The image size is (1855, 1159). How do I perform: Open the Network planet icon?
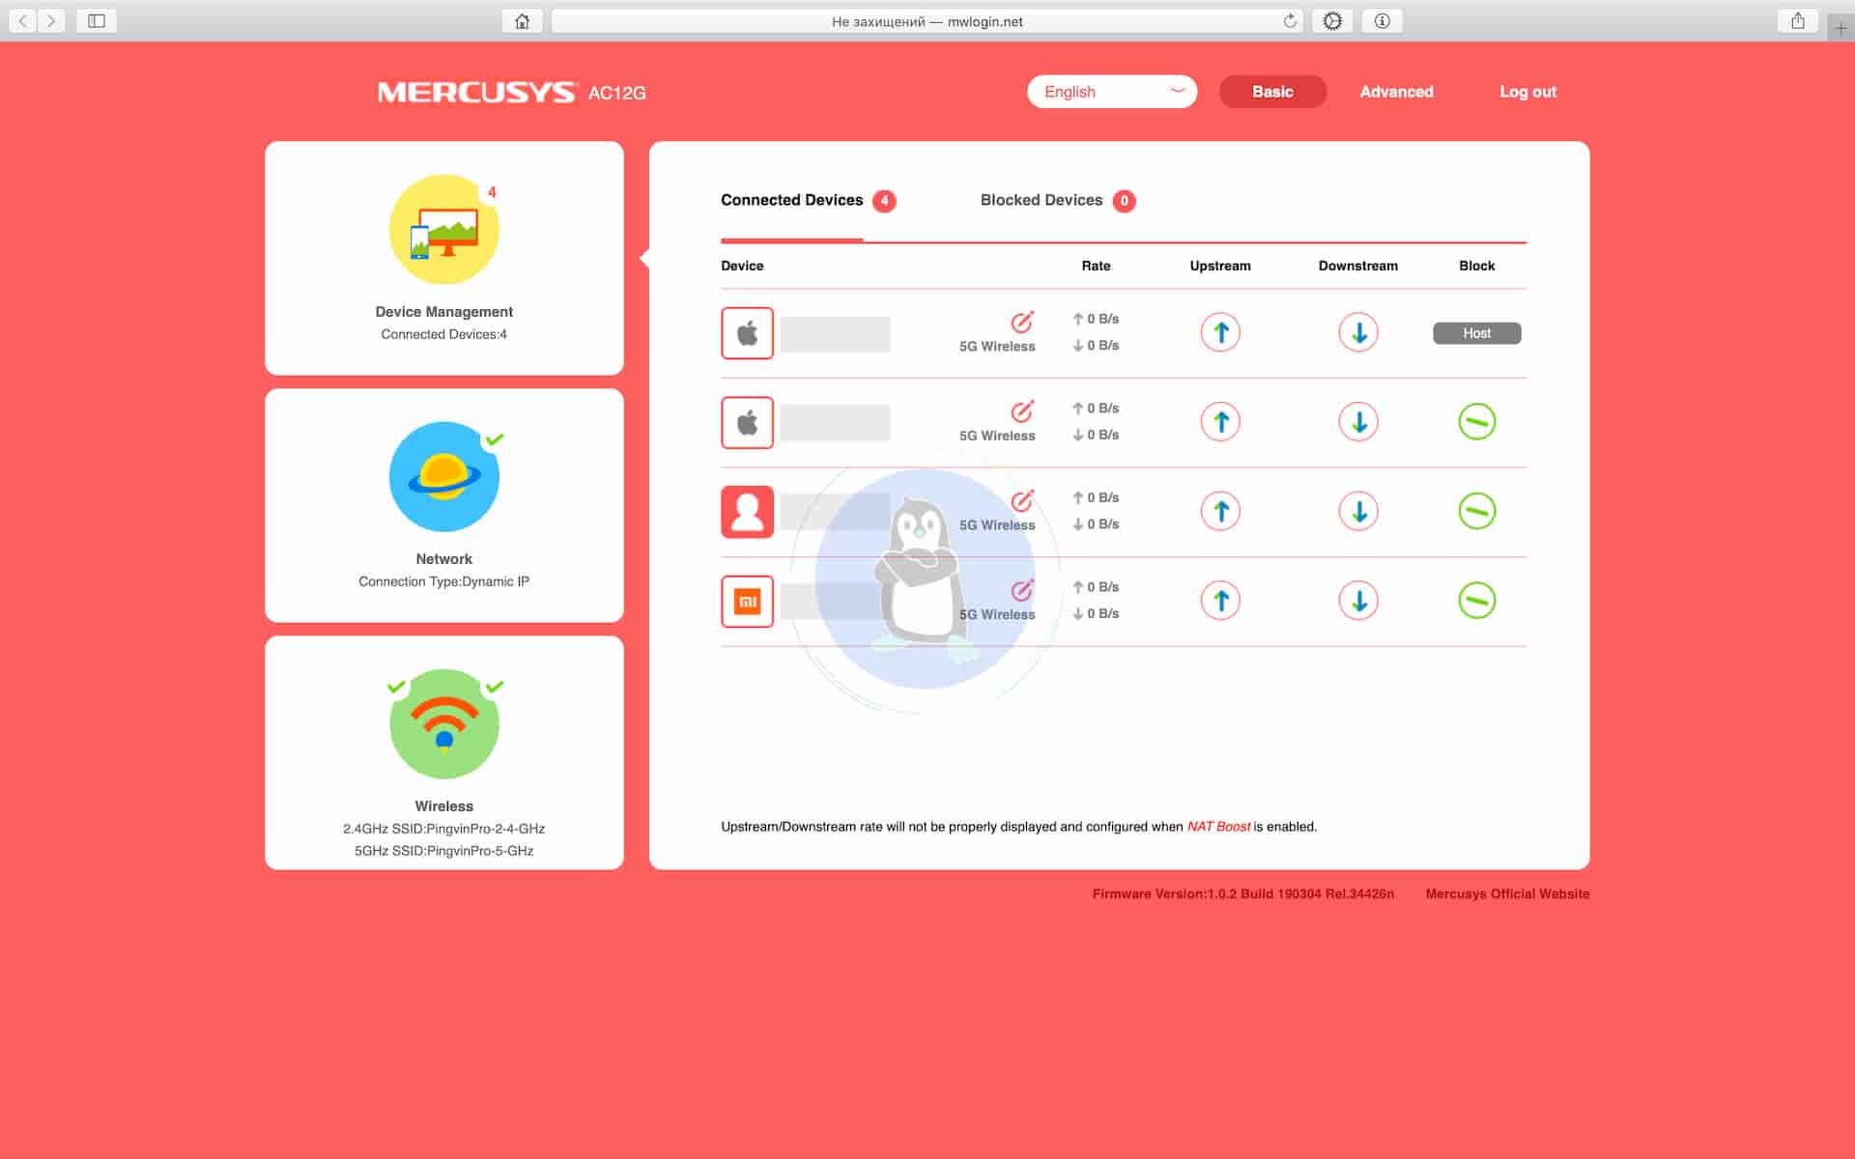443,476
